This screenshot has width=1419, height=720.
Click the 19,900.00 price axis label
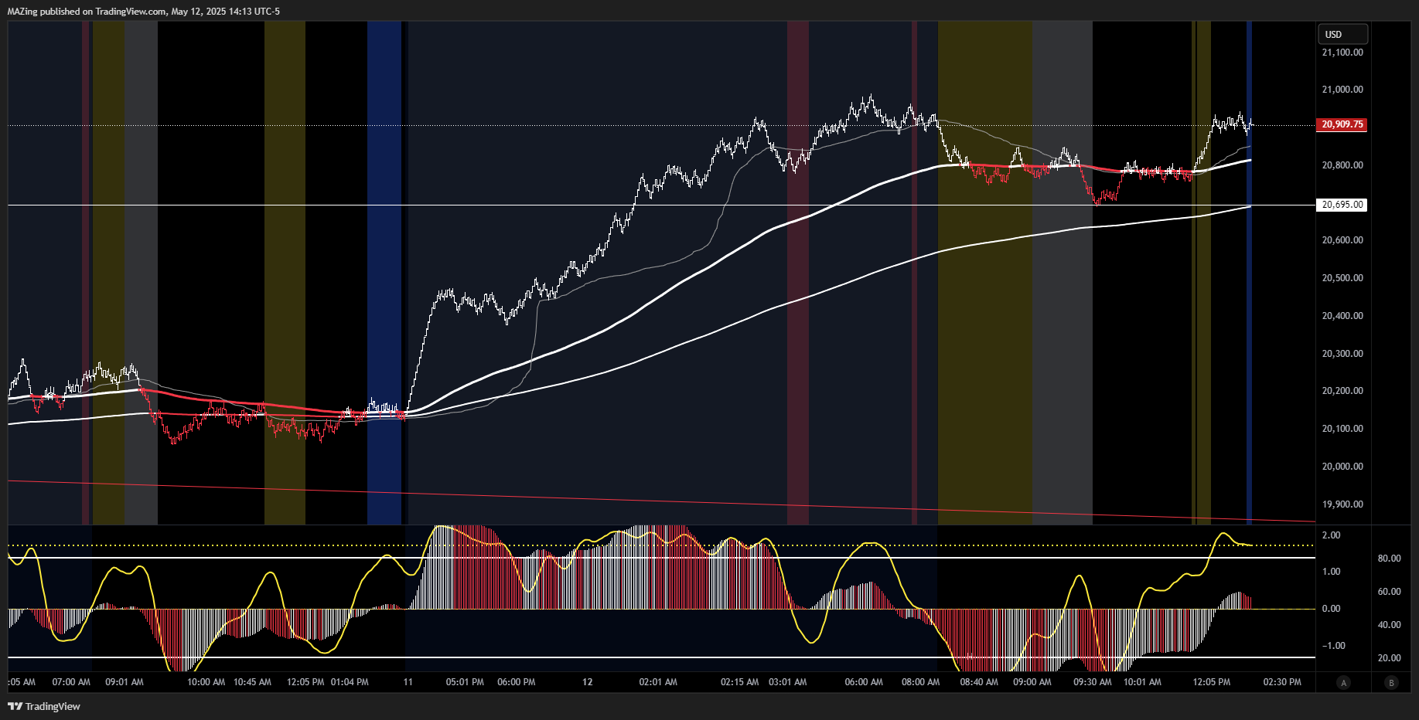1342,504
